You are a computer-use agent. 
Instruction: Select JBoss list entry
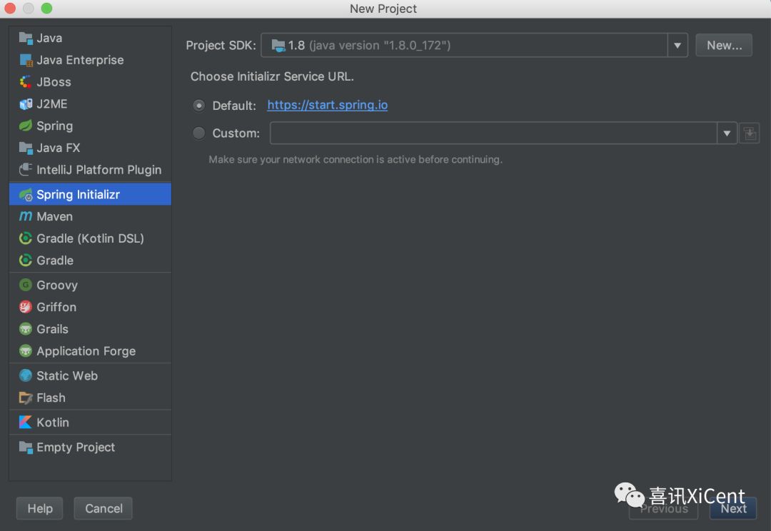point(90,82)
